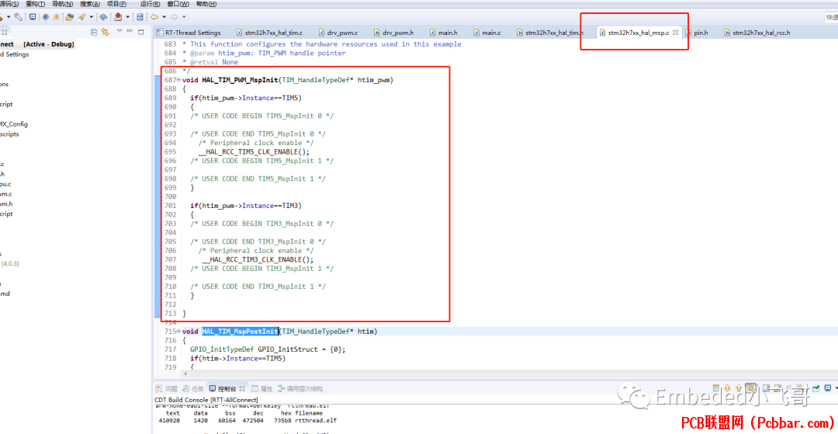Open the build tool dropdown arrow
The width and height of the screenshot is (838, 434).
(x=9, y=16)
